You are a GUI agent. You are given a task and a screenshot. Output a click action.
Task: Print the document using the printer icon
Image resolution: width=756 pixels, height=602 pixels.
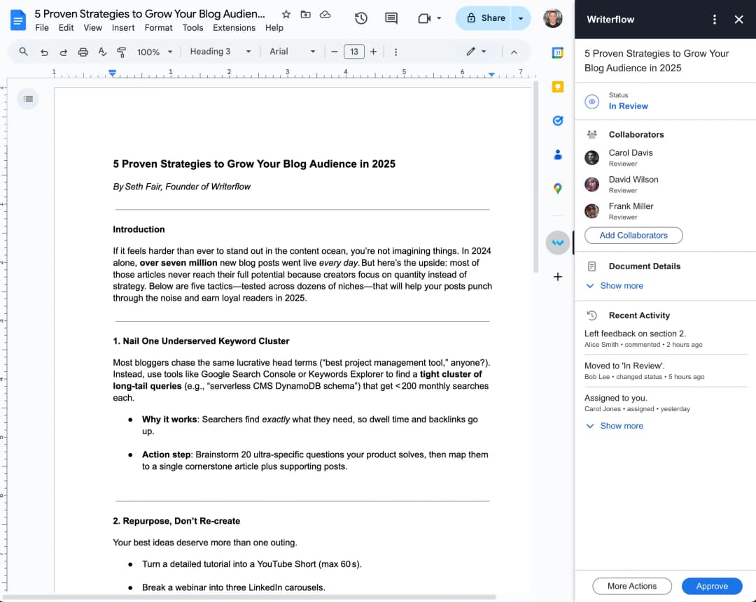click(83, 51)
